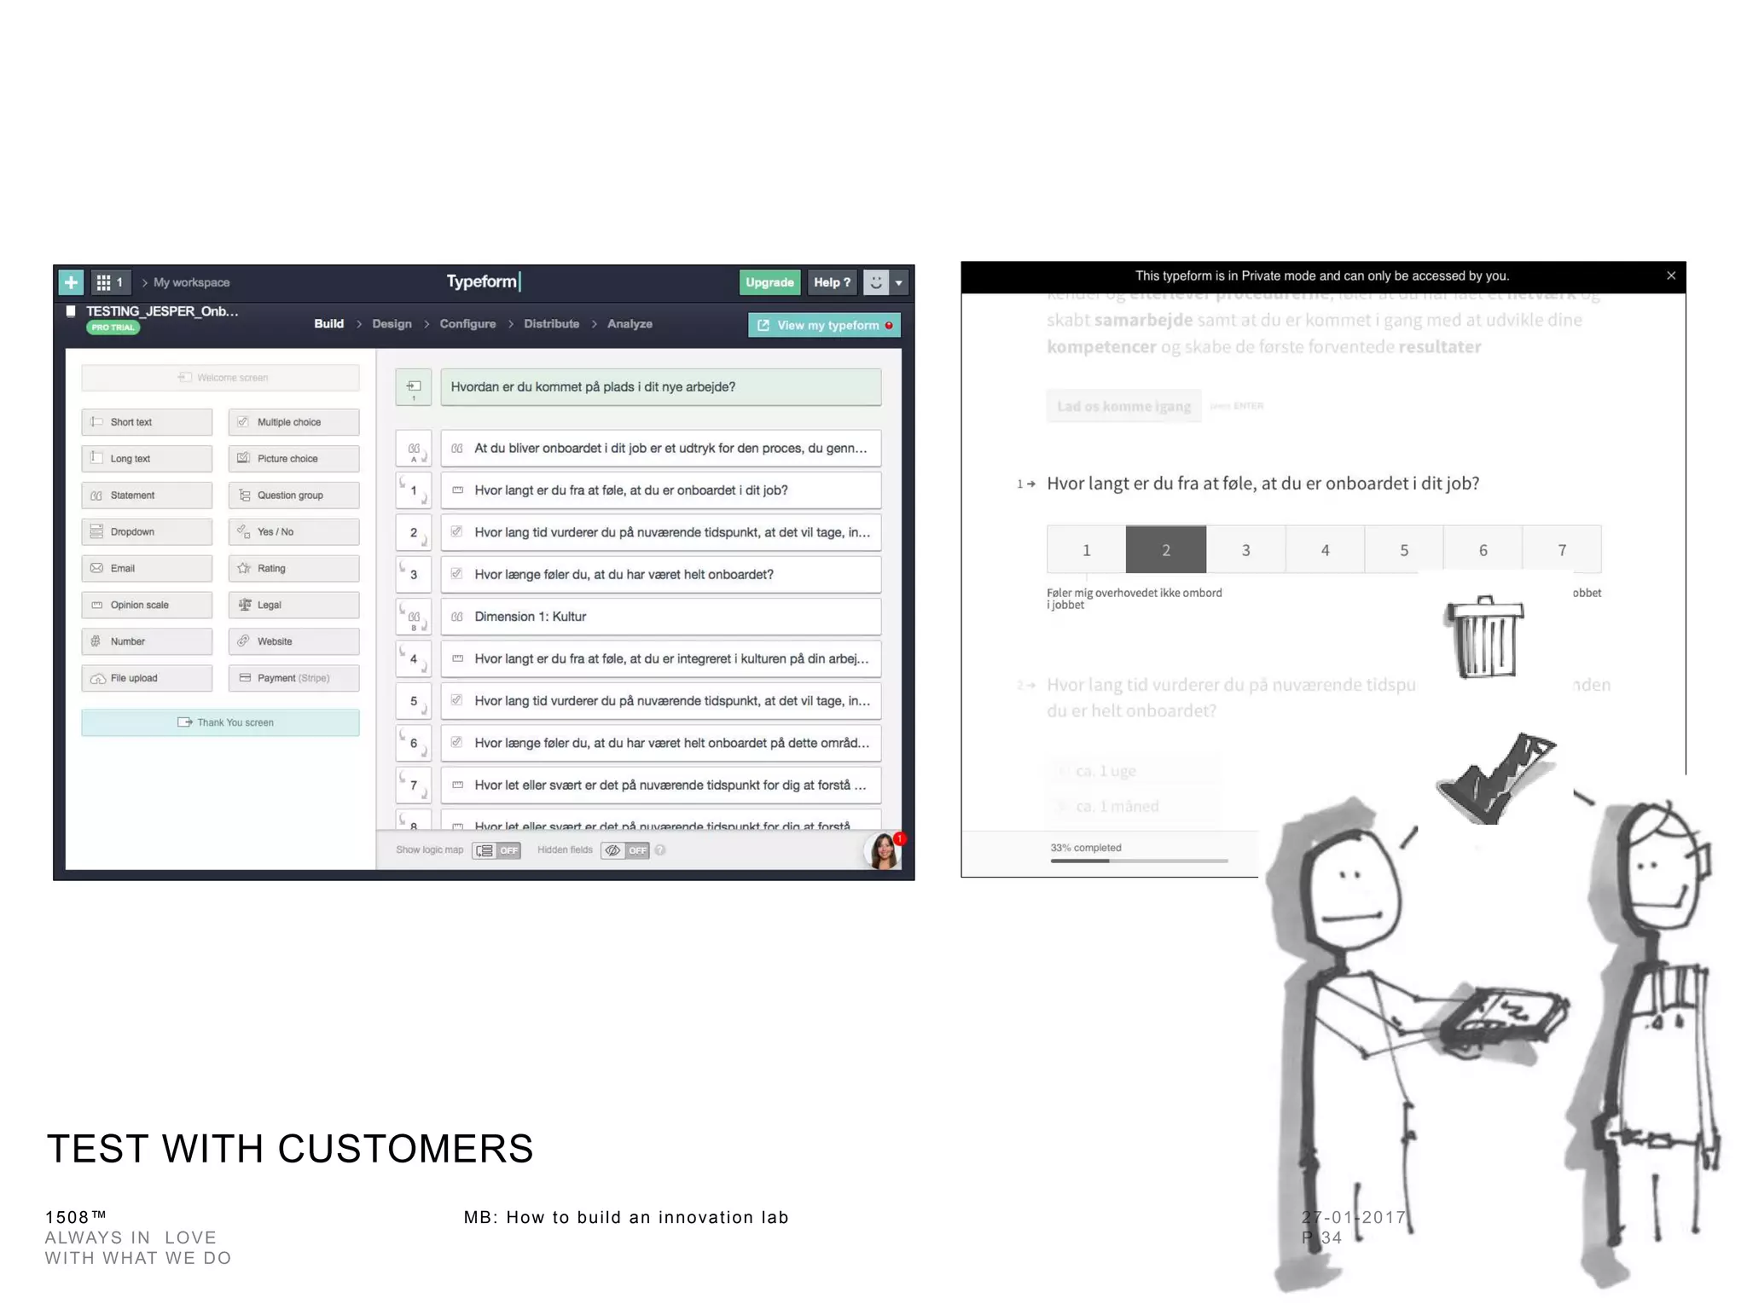Add a Number field
This screenshot has width=1747, height=1310.
pos(147,642)
